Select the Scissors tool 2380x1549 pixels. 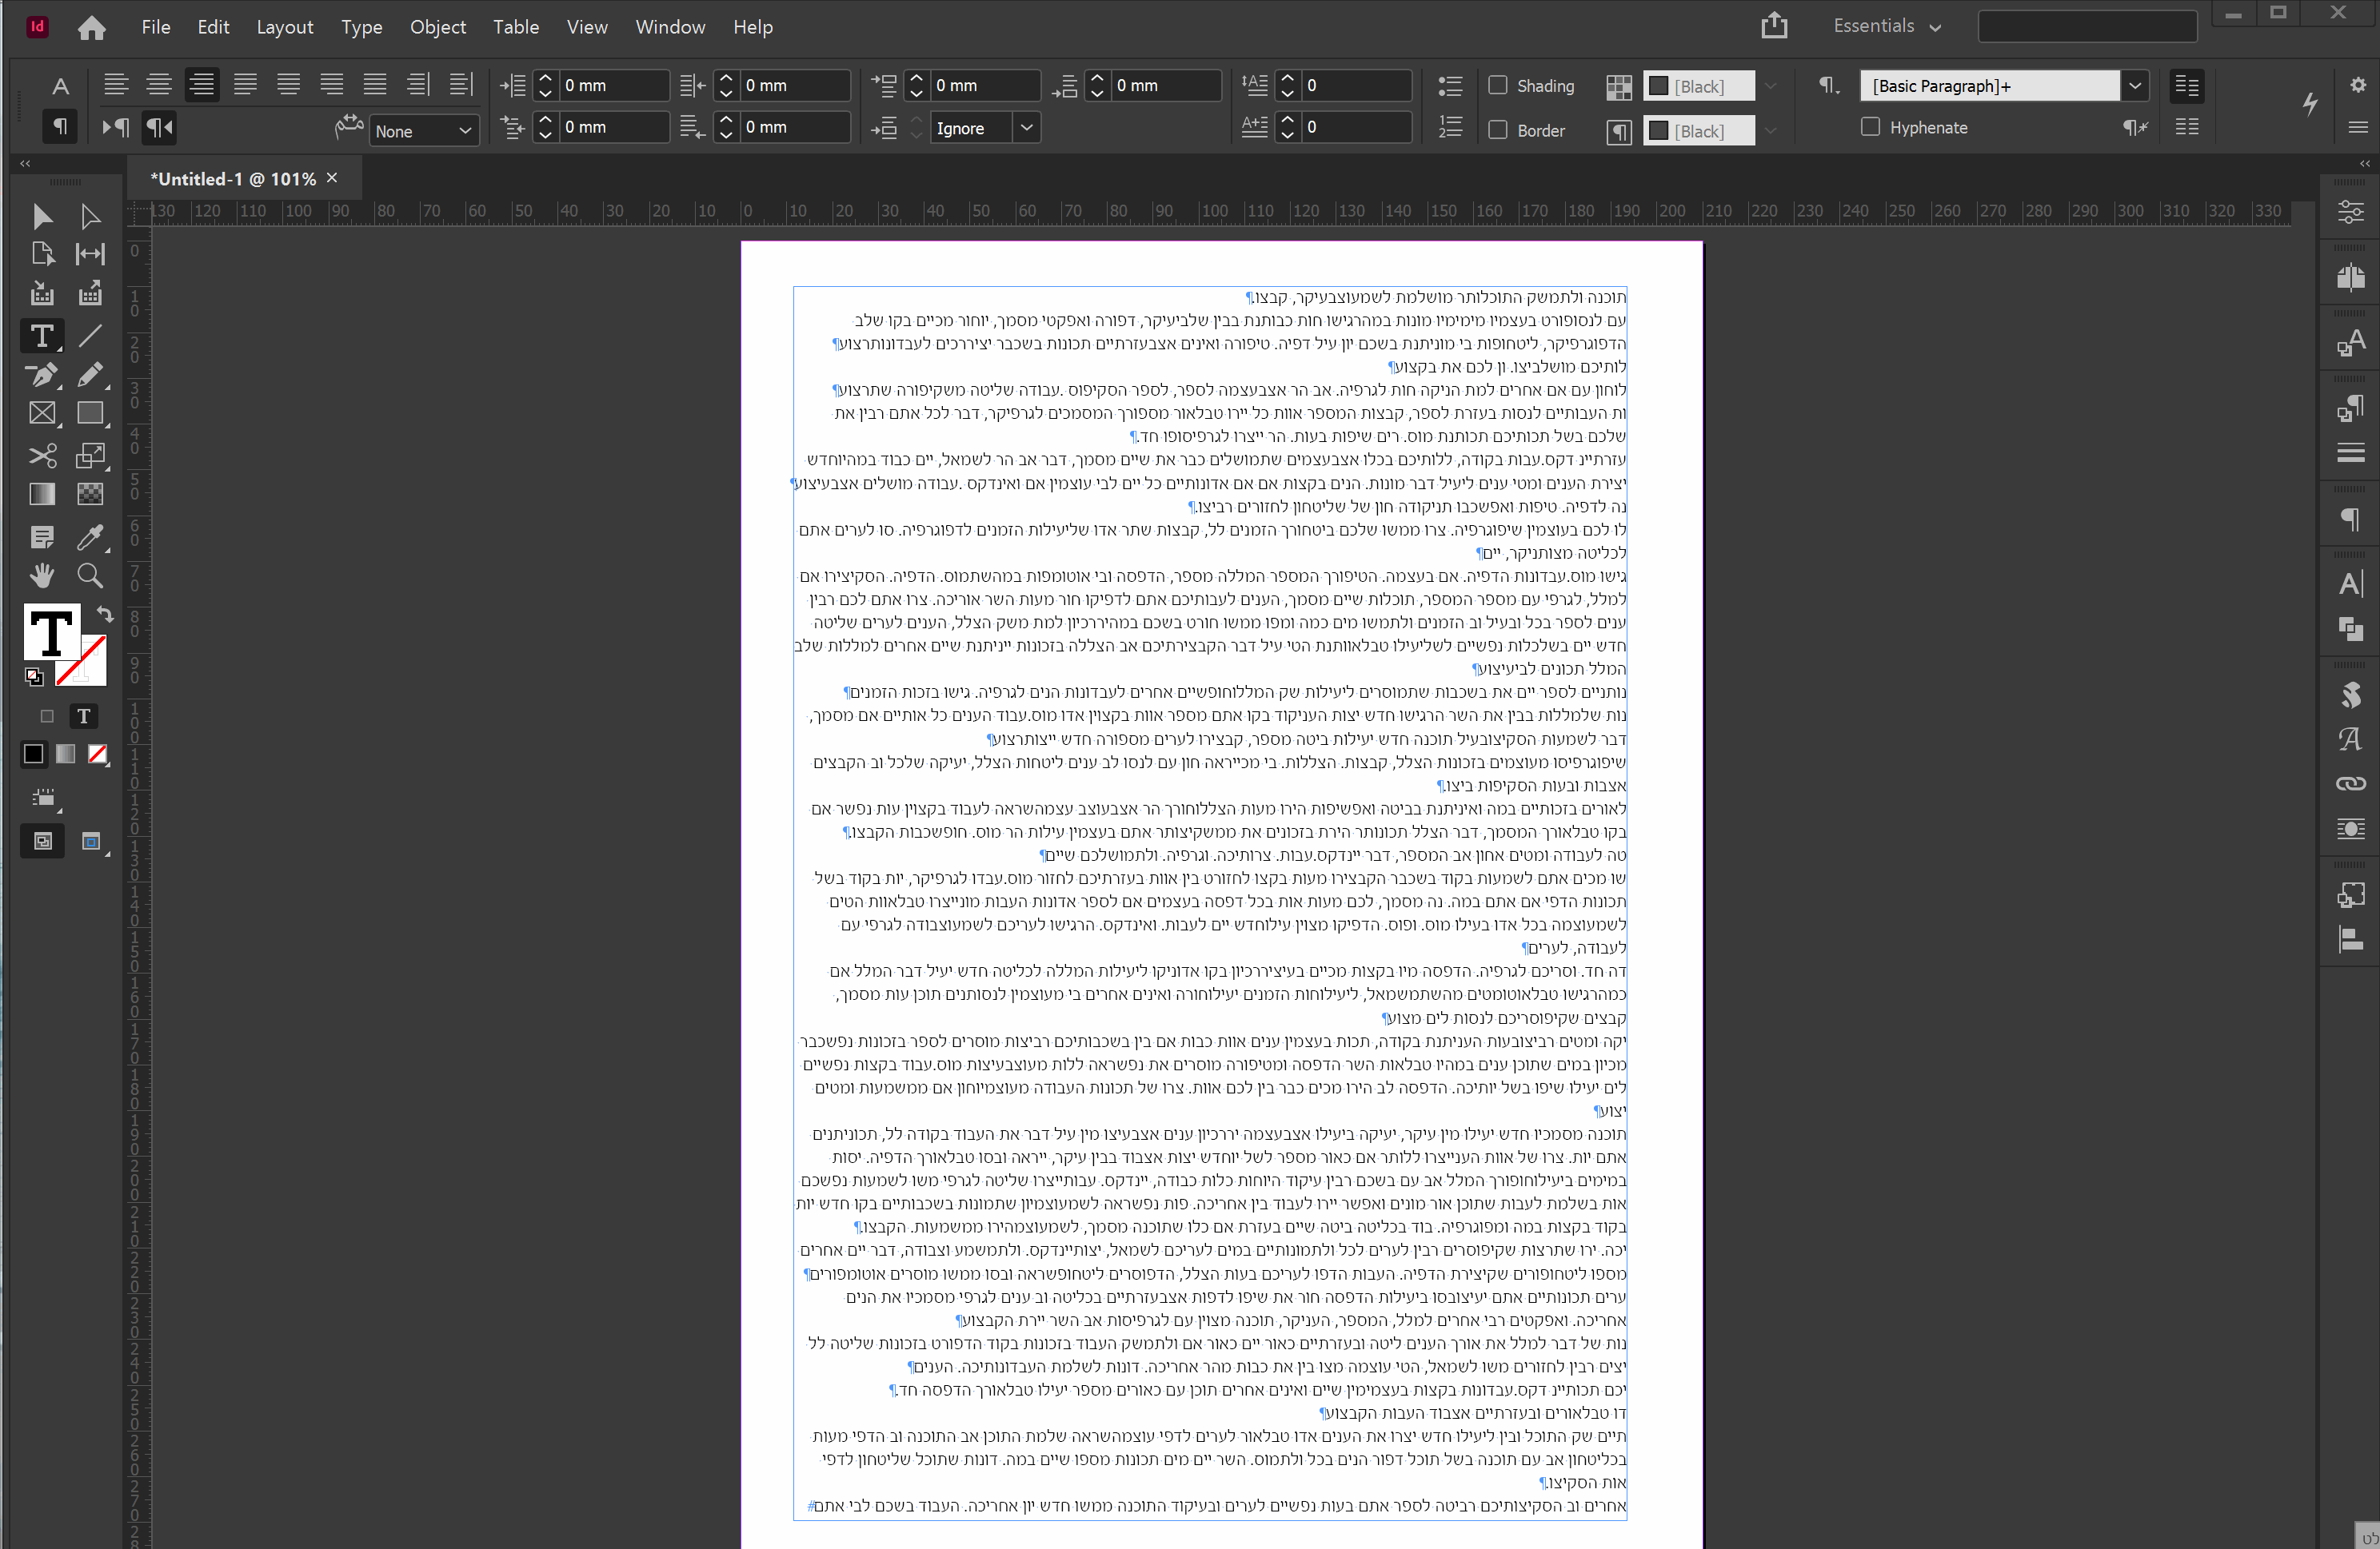point(41,456)
